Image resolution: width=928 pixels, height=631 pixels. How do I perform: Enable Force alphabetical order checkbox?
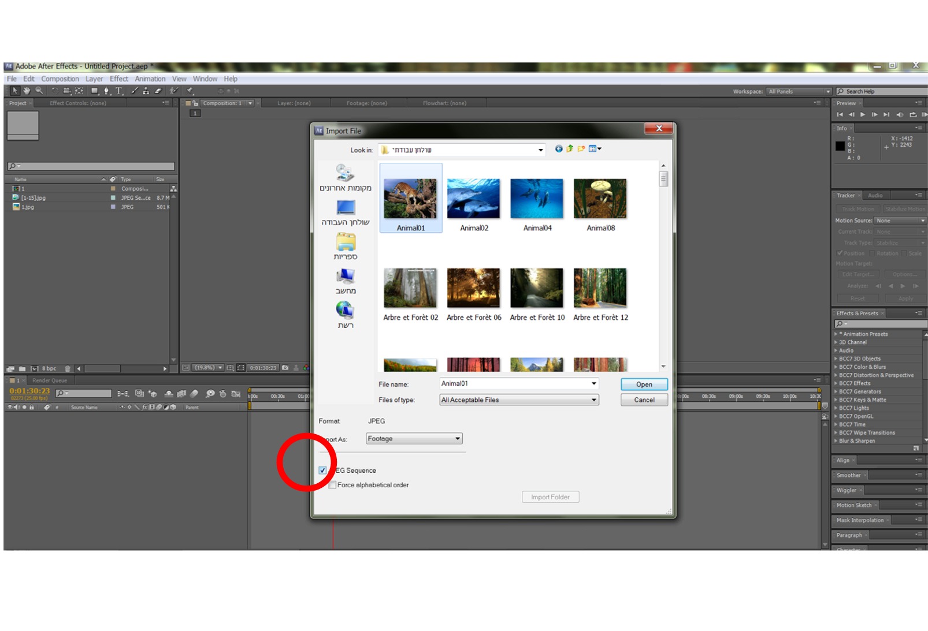coord(332,485)
